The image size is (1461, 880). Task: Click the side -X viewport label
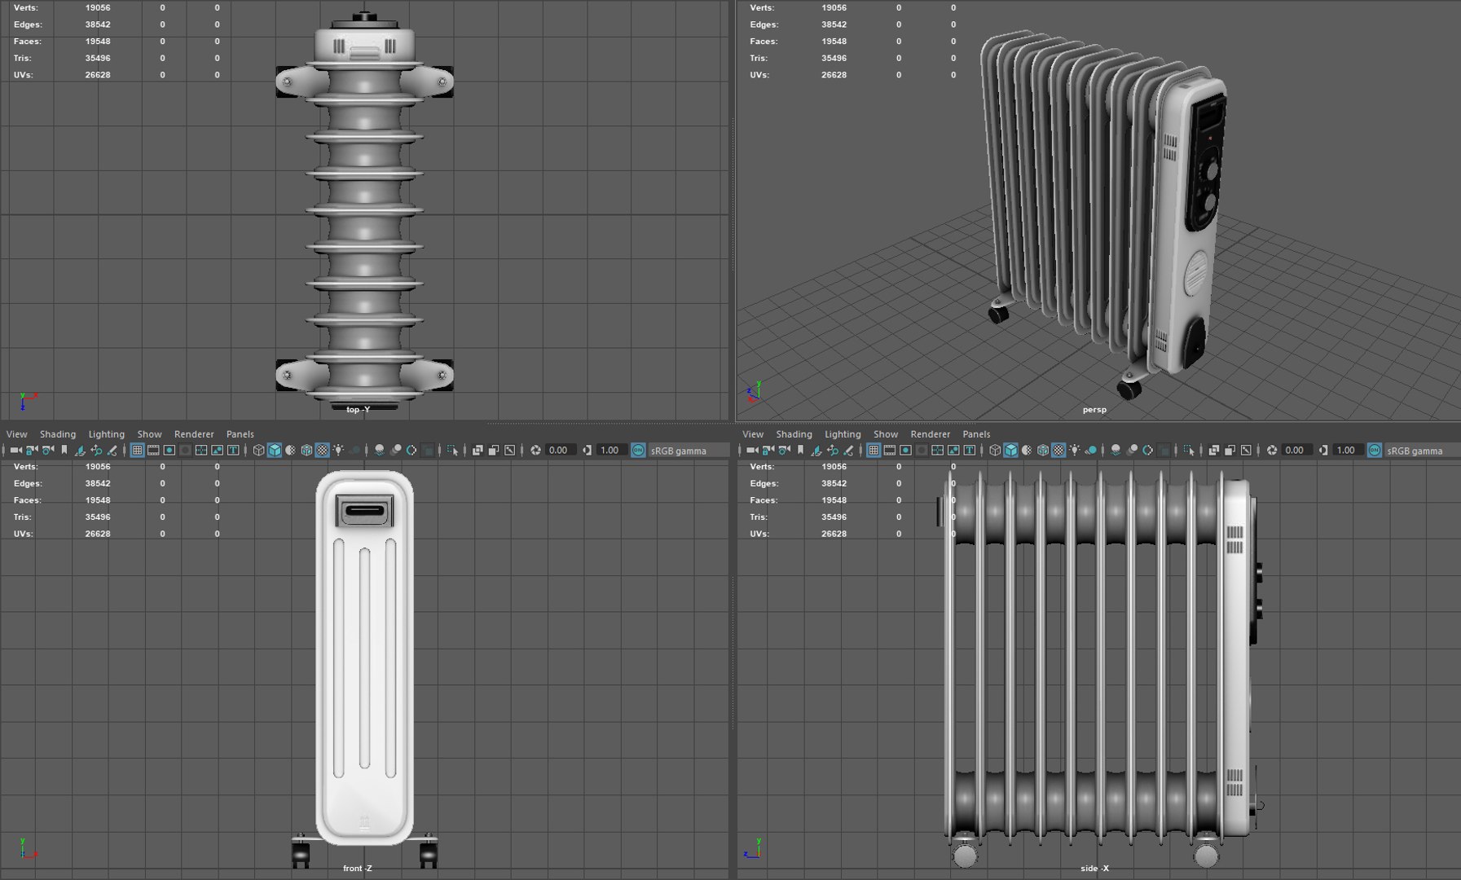point(1094,869)
